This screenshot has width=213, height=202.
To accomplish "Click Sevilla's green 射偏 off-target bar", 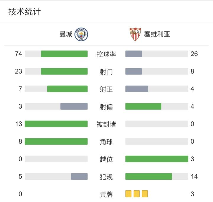I will (143, 106).
